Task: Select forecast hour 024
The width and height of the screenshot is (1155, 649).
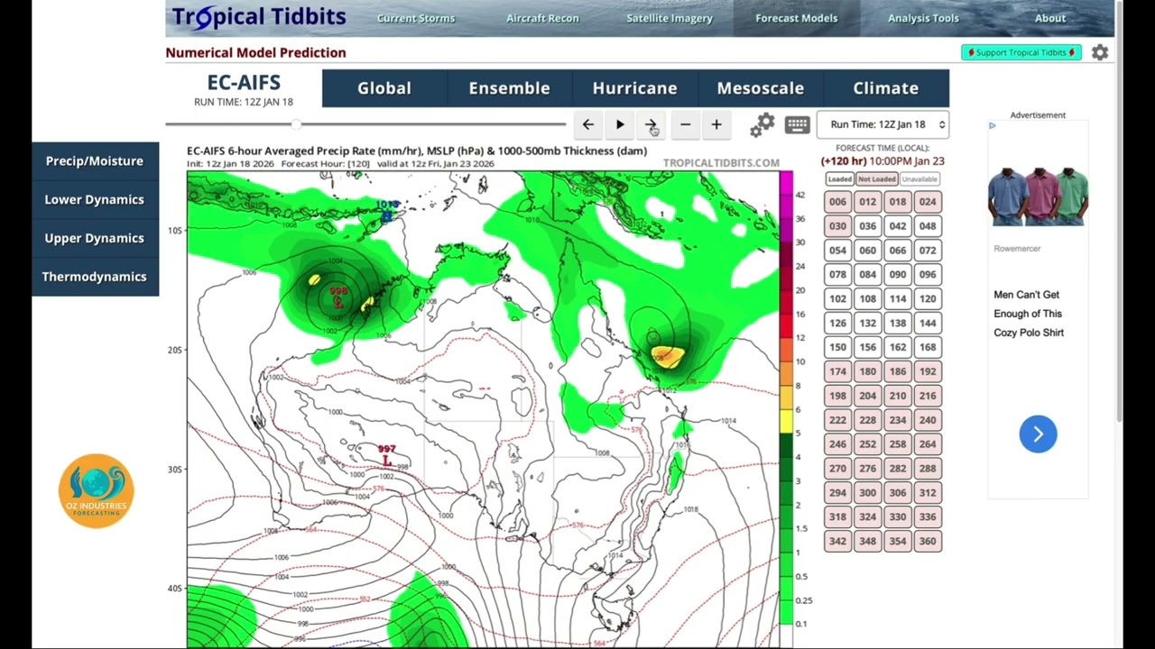Action: (927, 202)
